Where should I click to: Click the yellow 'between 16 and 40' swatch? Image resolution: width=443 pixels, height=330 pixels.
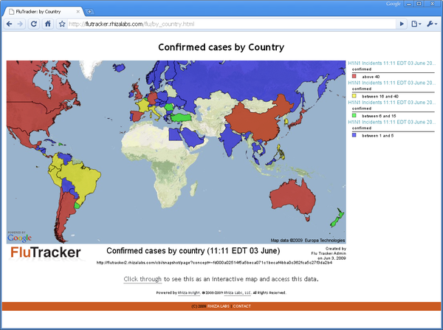coord(354,96)
